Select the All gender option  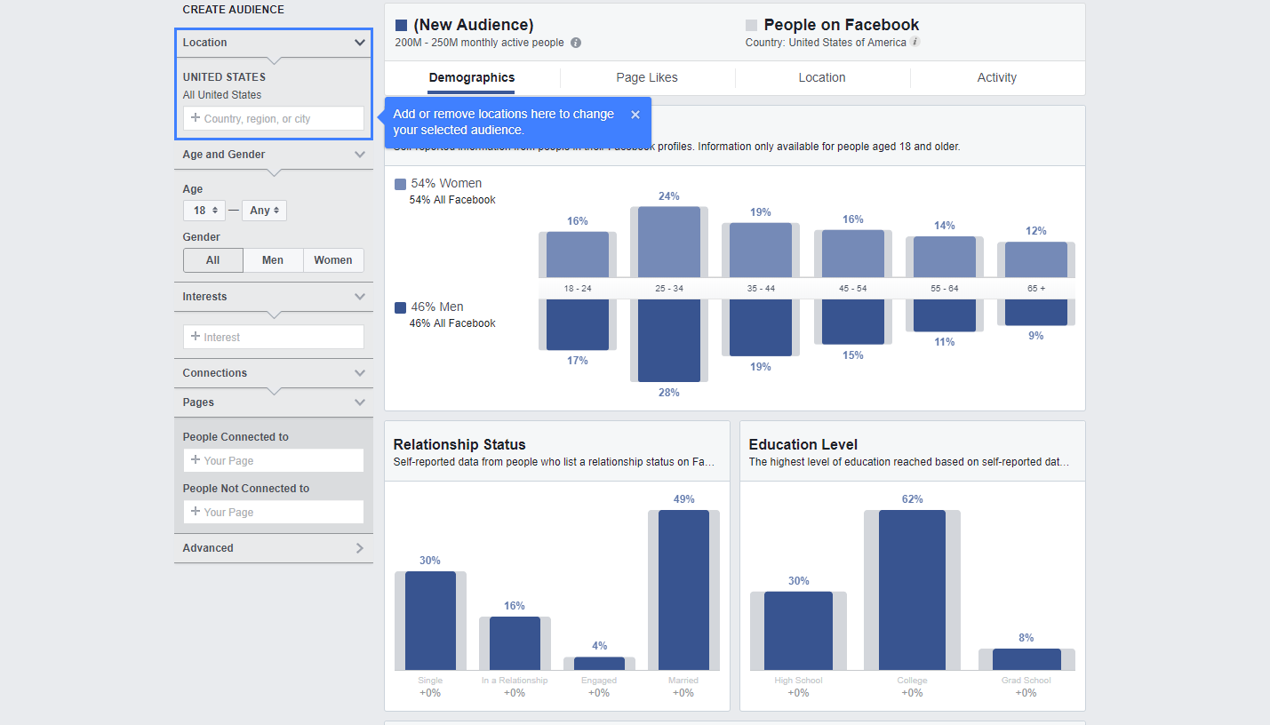(213, 260)
